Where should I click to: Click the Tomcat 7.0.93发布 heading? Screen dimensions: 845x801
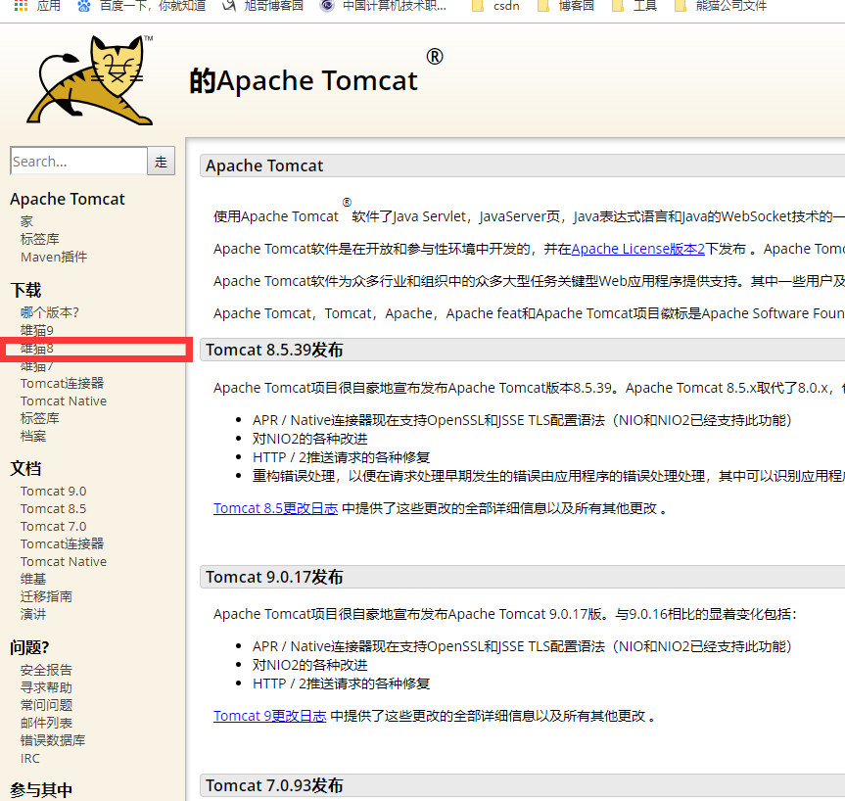pos(274,786)
